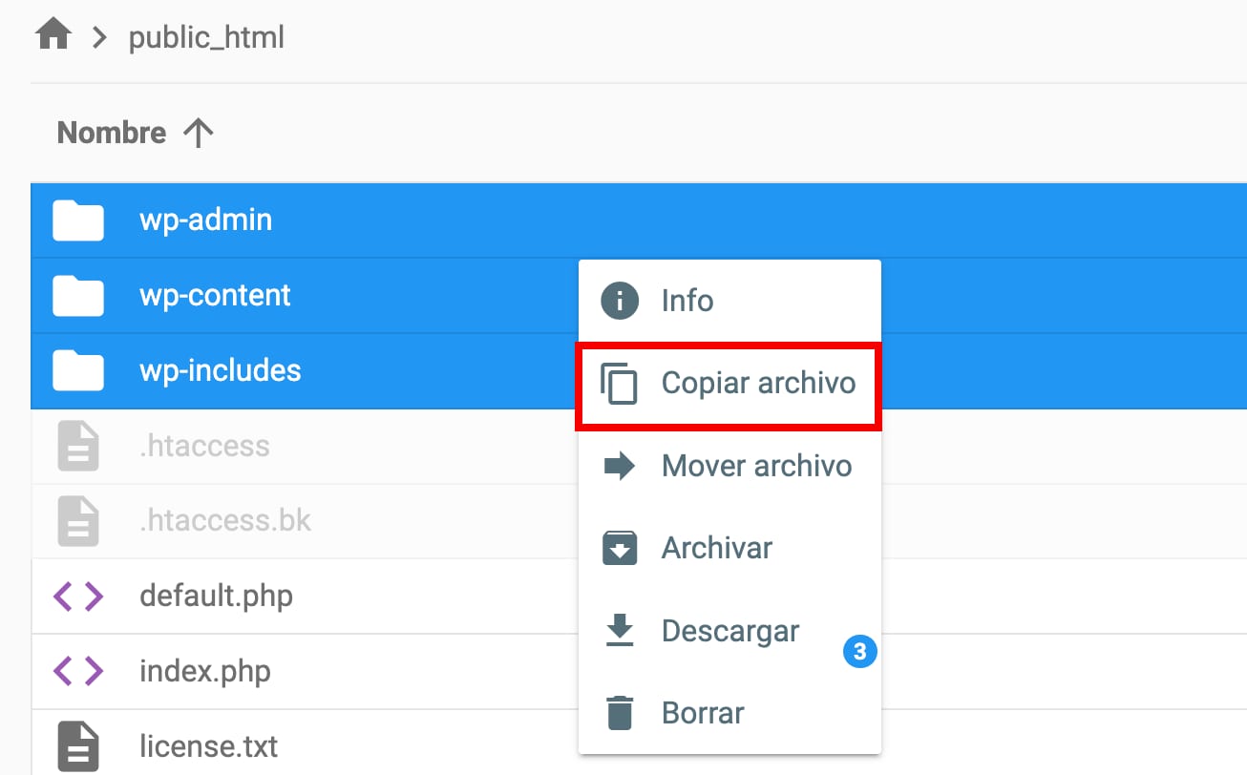Toggle the Nombre sort direction arrow

pos(198,134)
